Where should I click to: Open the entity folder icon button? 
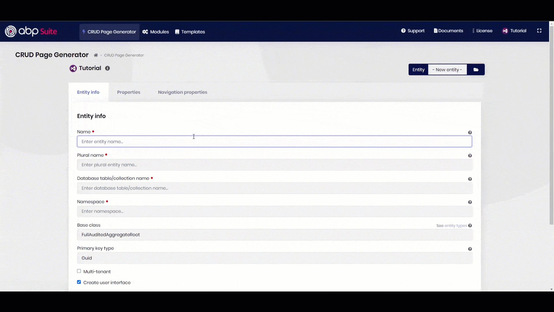[476, 70]
